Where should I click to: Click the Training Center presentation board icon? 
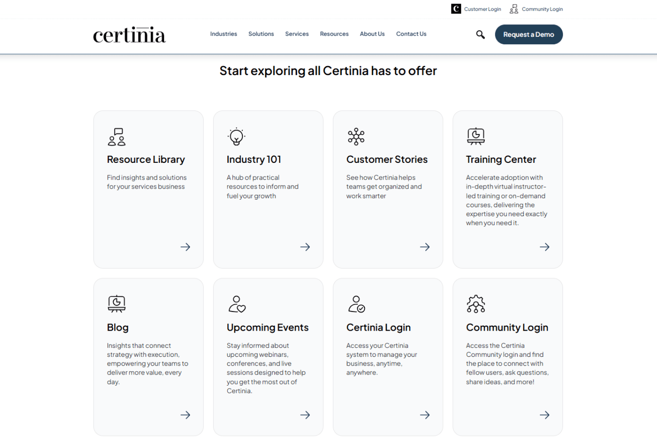click(476, 136)
